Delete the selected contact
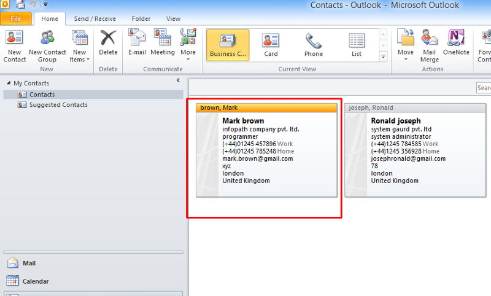The width and height of the screenshot is (491, 296). 109,43
